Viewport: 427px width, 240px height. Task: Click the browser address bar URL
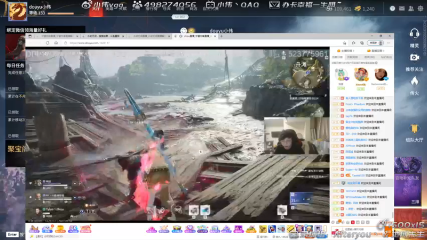click(90, 43)
